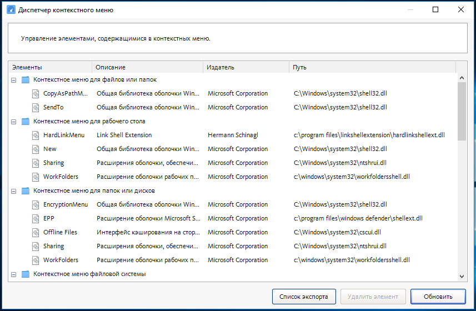
Task: Click folder icon for рабочего стола group
Action: point(26,122)
